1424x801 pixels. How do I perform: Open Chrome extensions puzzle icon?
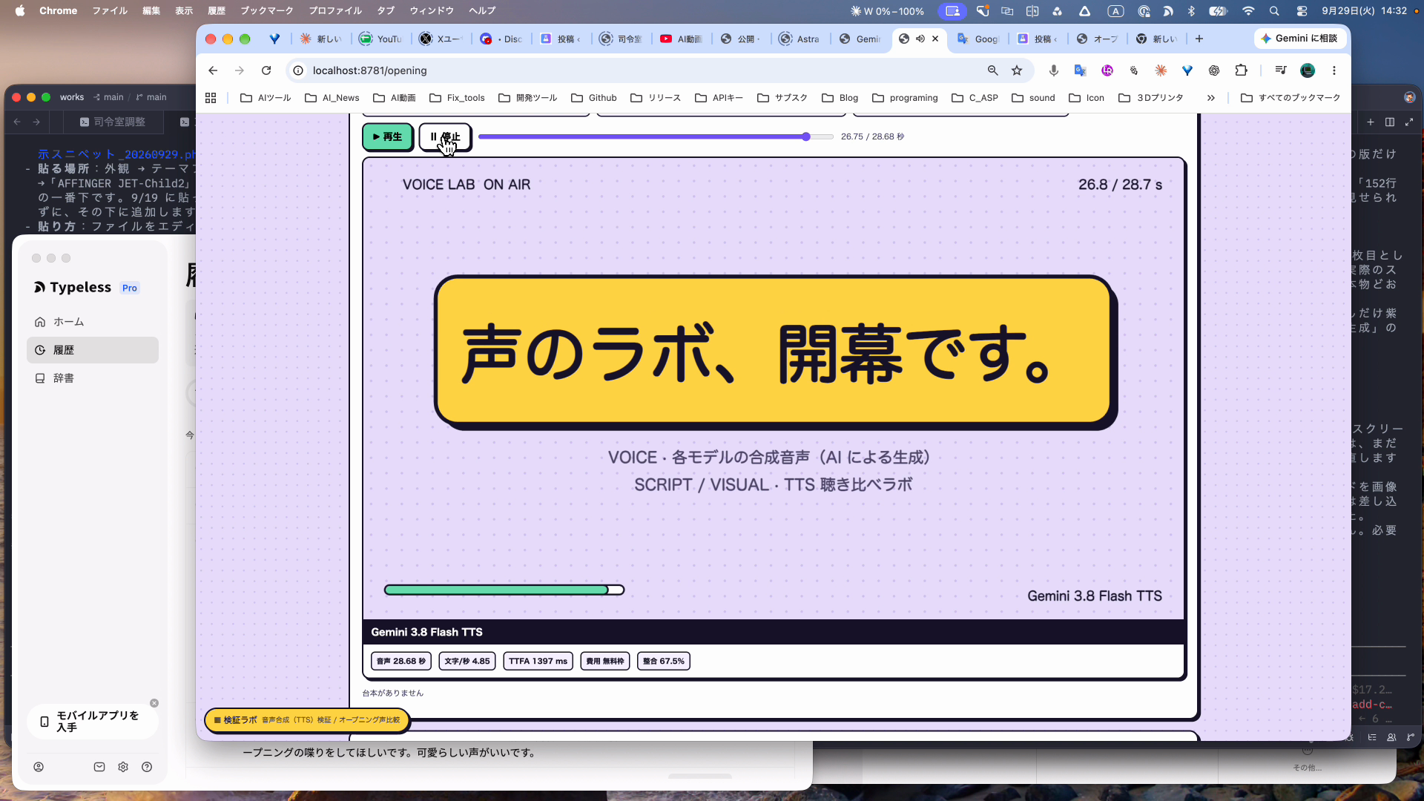1242,70
